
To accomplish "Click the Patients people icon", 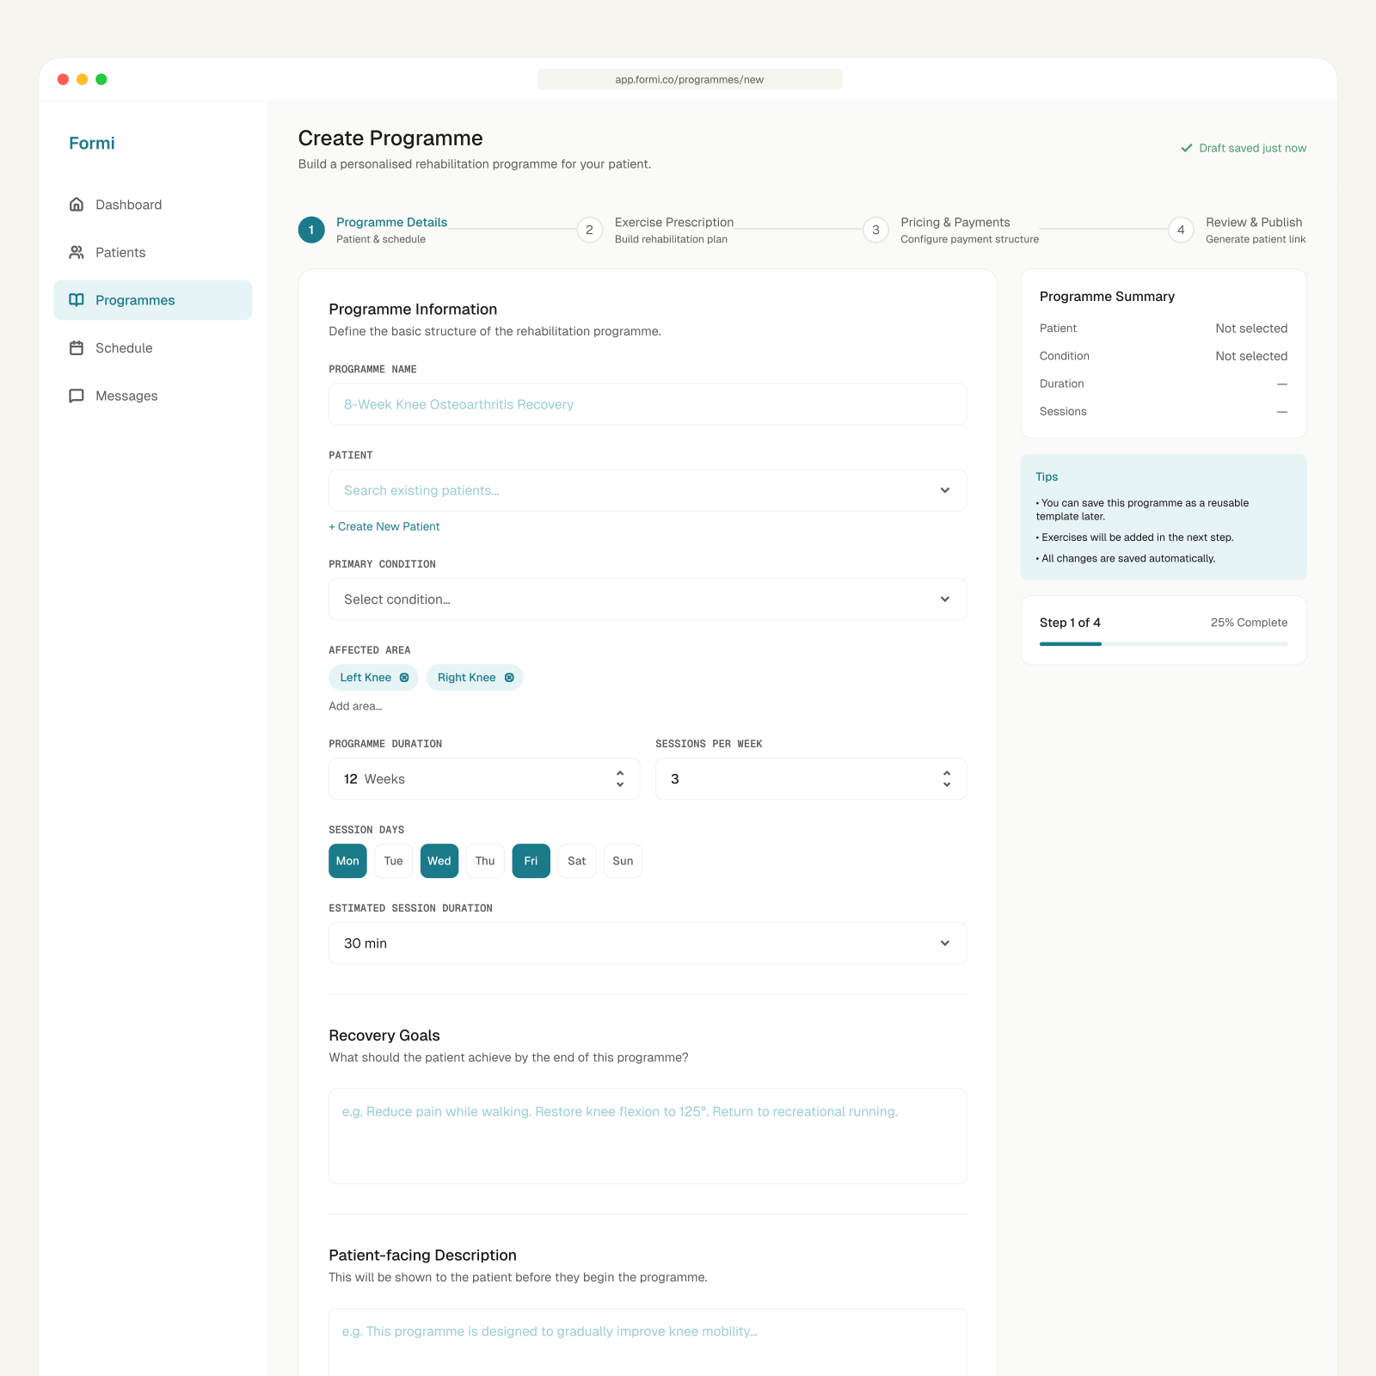I will pos(77,252).
